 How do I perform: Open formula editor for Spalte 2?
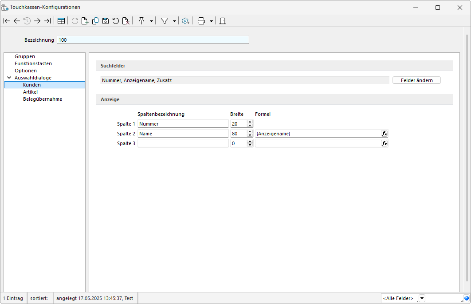tap(385, 134)
